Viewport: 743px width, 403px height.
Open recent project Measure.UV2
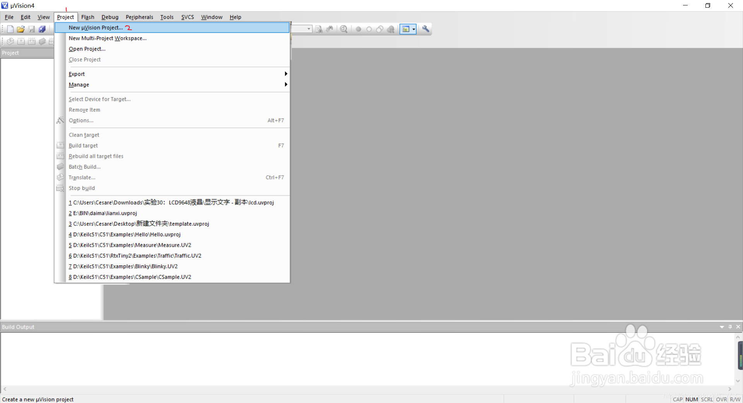pos(172,245)
